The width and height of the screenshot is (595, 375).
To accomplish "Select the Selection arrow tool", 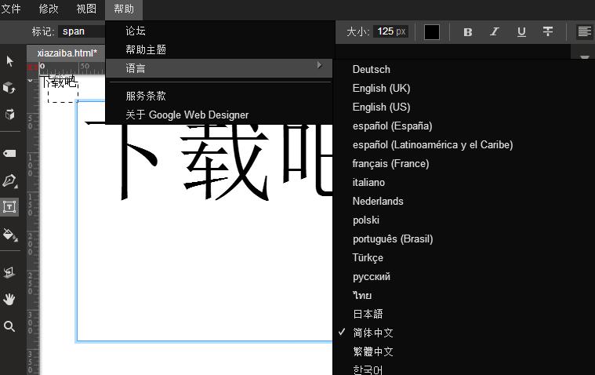I will click(x=10, y=61).
